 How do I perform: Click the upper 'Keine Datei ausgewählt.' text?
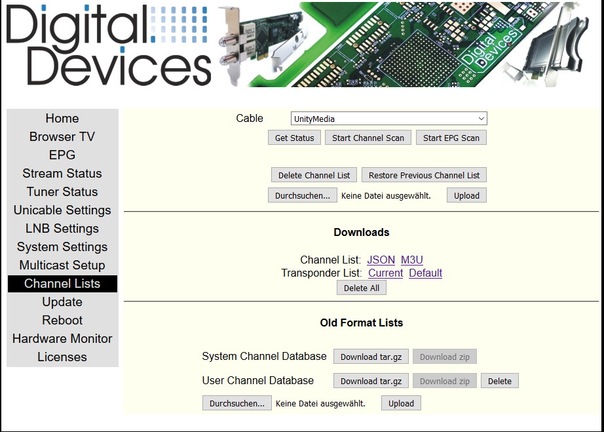[386, 196]
